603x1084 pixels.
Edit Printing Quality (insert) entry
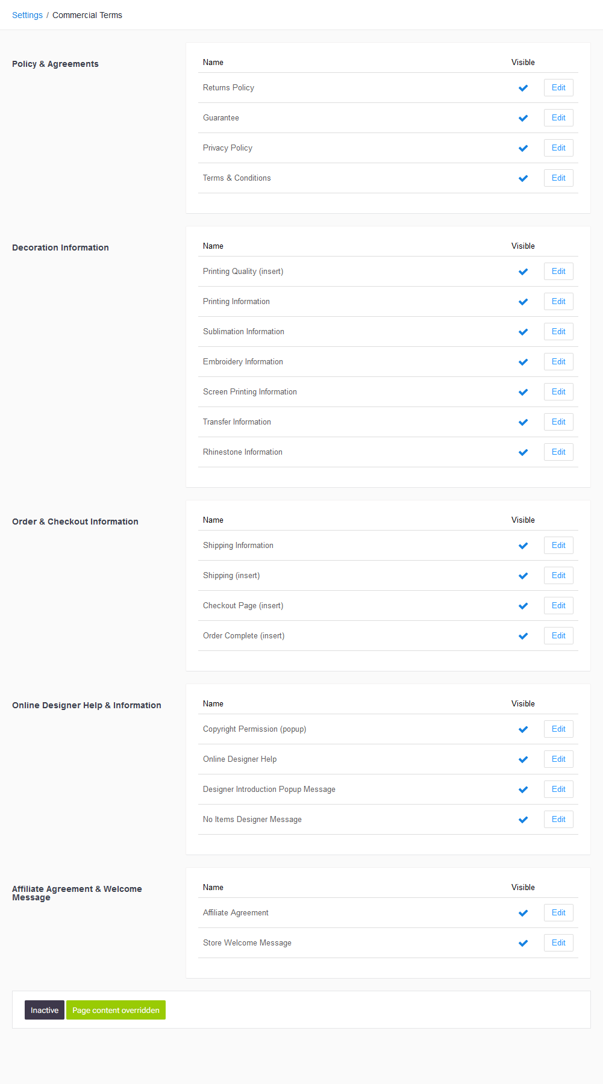pyautogui.click(x=558, y=272)
